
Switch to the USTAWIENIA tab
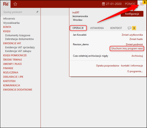(97, 28)
